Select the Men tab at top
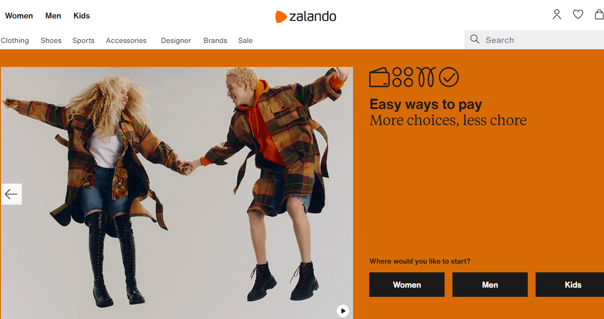 tap(53, 16)
